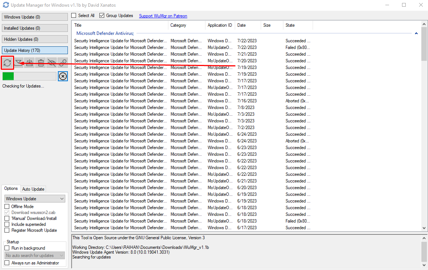428x270 pixels.
Task: Click the trash can Uninstall icon
Action: (41, 63)
